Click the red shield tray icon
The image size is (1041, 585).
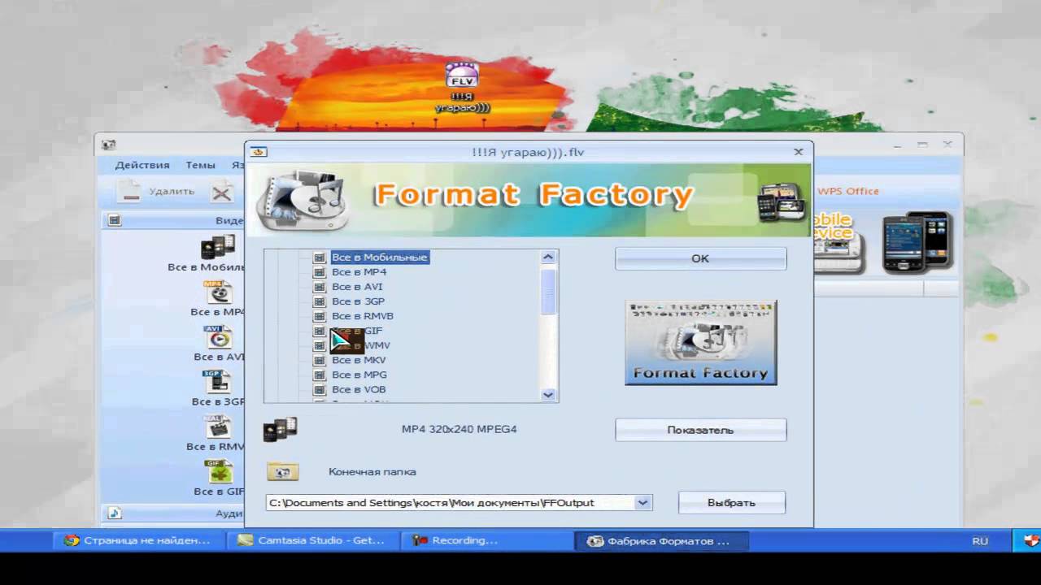1030,540
